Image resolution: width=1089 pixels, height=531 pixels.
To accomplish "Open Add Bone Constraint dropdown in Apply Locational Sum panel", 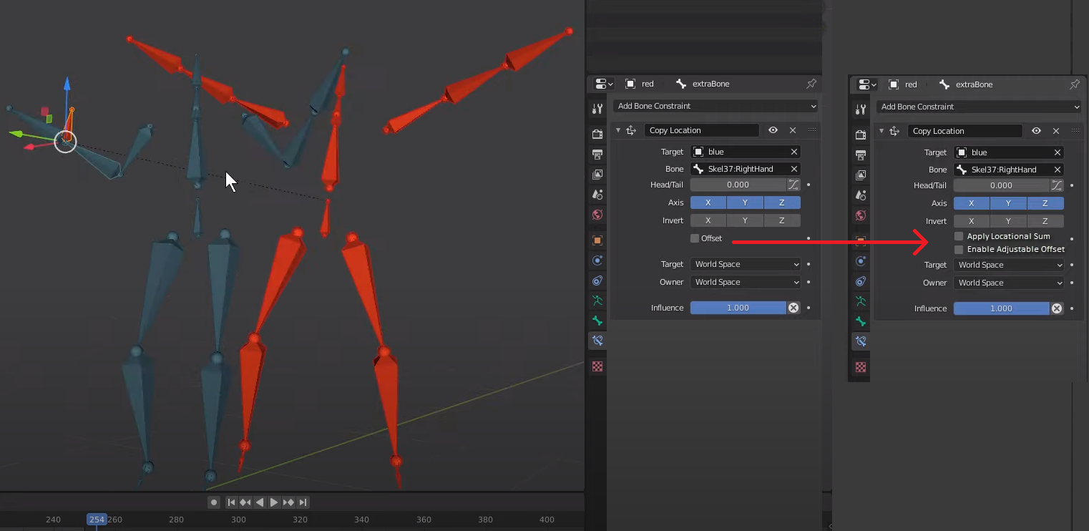I will click(978, 107).
